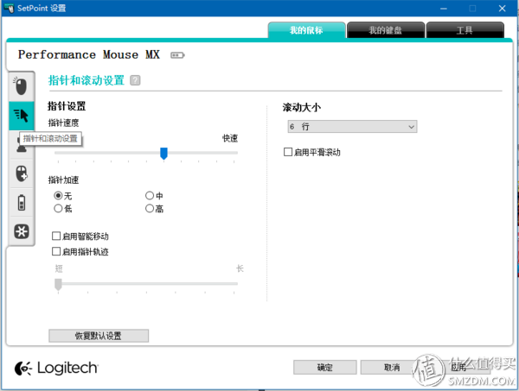519x391 pixels.
Task: Click the SetPoint title bar app icon
Action: click(9, 8)
